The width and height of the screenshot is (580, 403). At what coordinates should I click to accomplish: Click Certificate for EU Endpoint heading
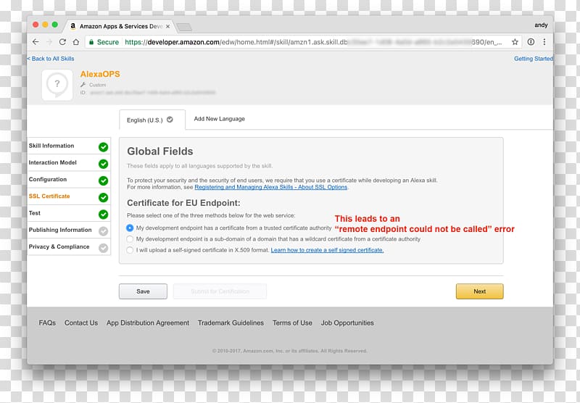click(x=183, y=203)
